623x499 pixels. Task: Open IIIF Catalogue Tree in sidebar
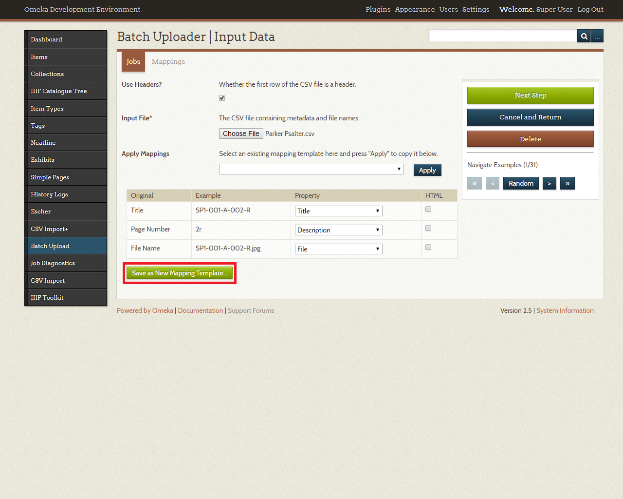click(x=59, y=91)
